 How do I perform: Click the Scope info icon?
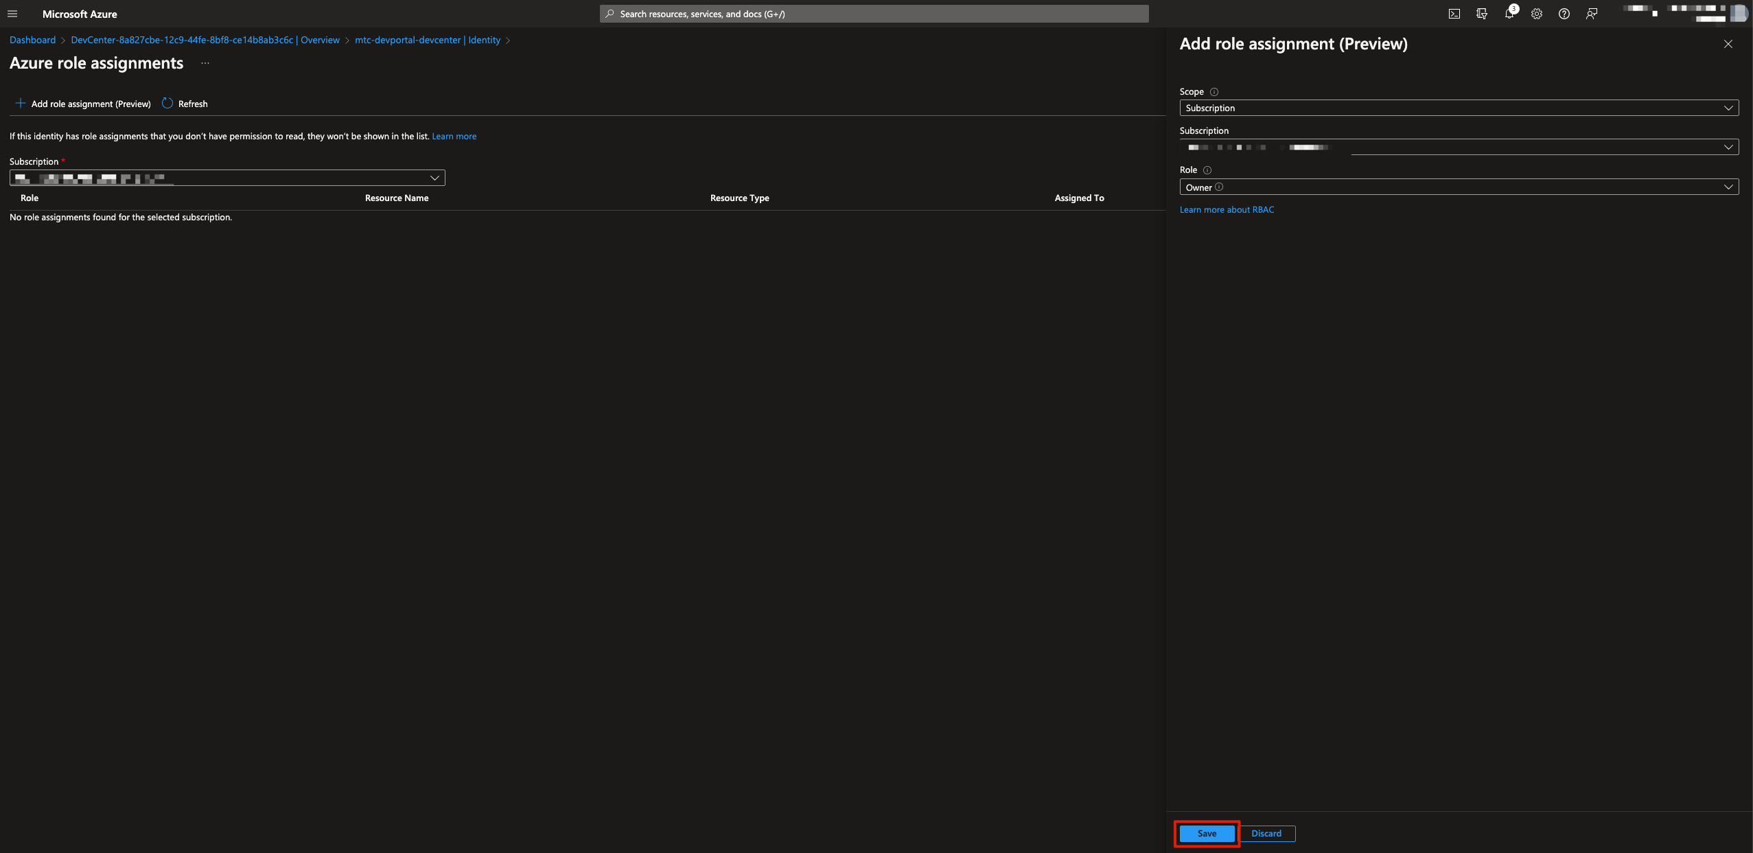pos(1214,92)
